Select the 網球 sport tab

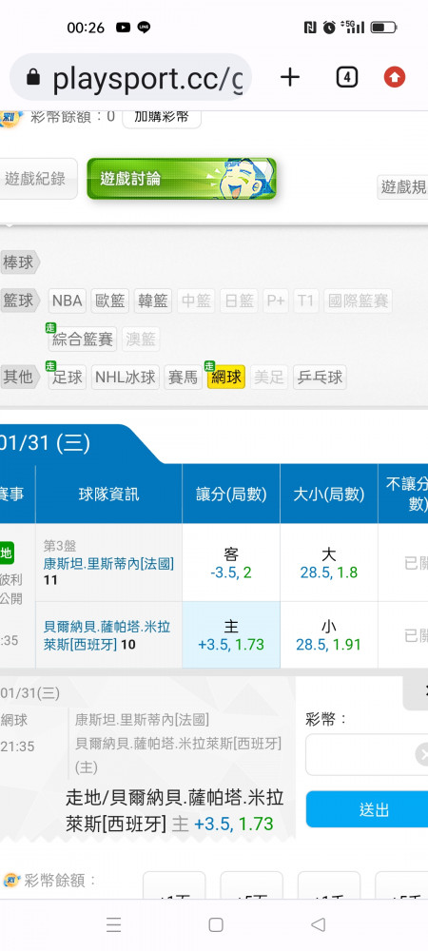[226, 378]
